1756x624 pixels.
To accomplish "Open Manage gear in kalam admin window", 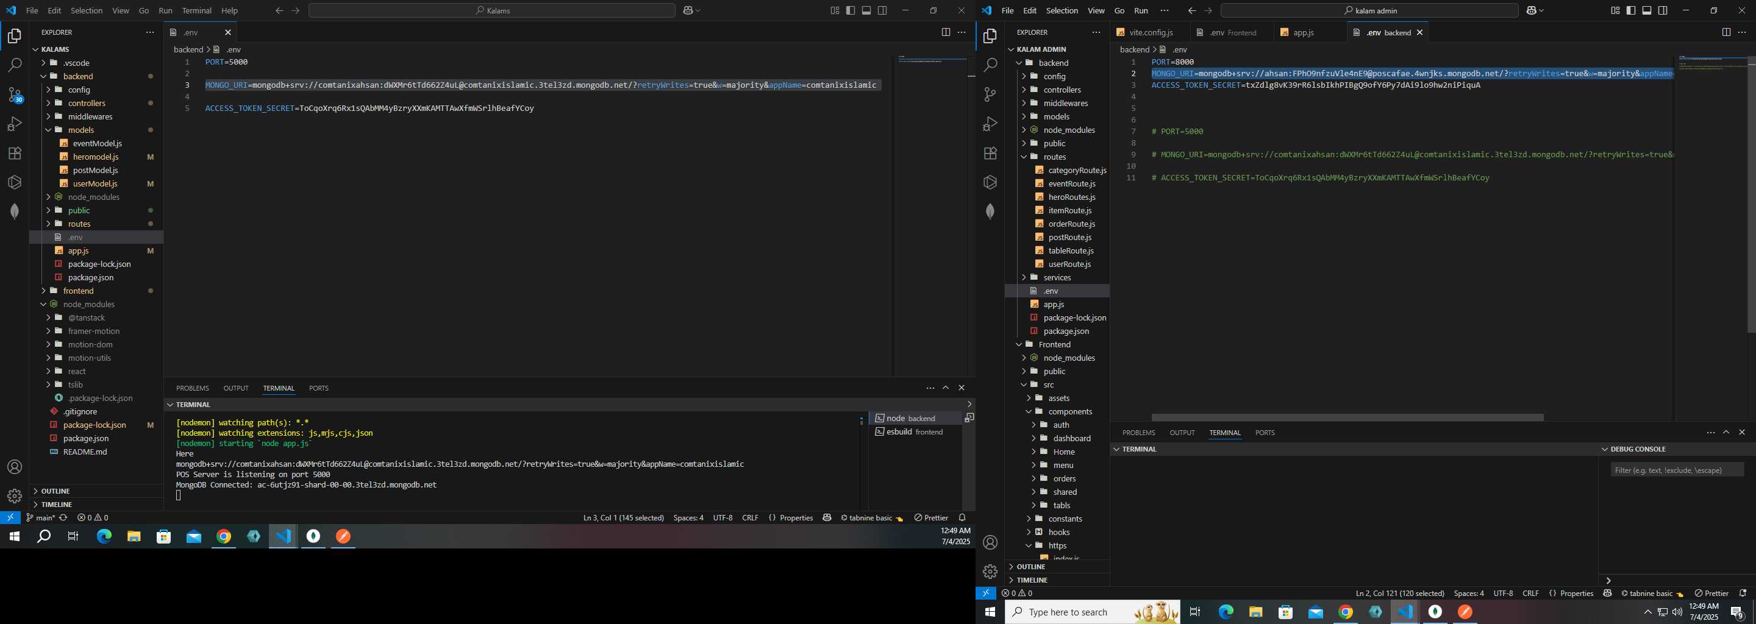I will pyautogui.click(x=990, y=572).
